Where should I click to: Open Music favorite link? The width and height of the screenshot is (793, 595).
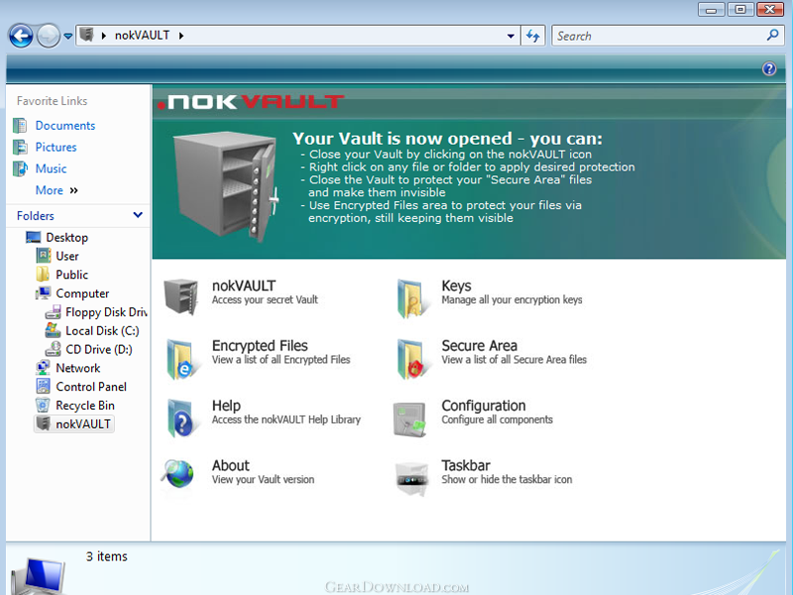pyautogui.click(x=51, y=169)
